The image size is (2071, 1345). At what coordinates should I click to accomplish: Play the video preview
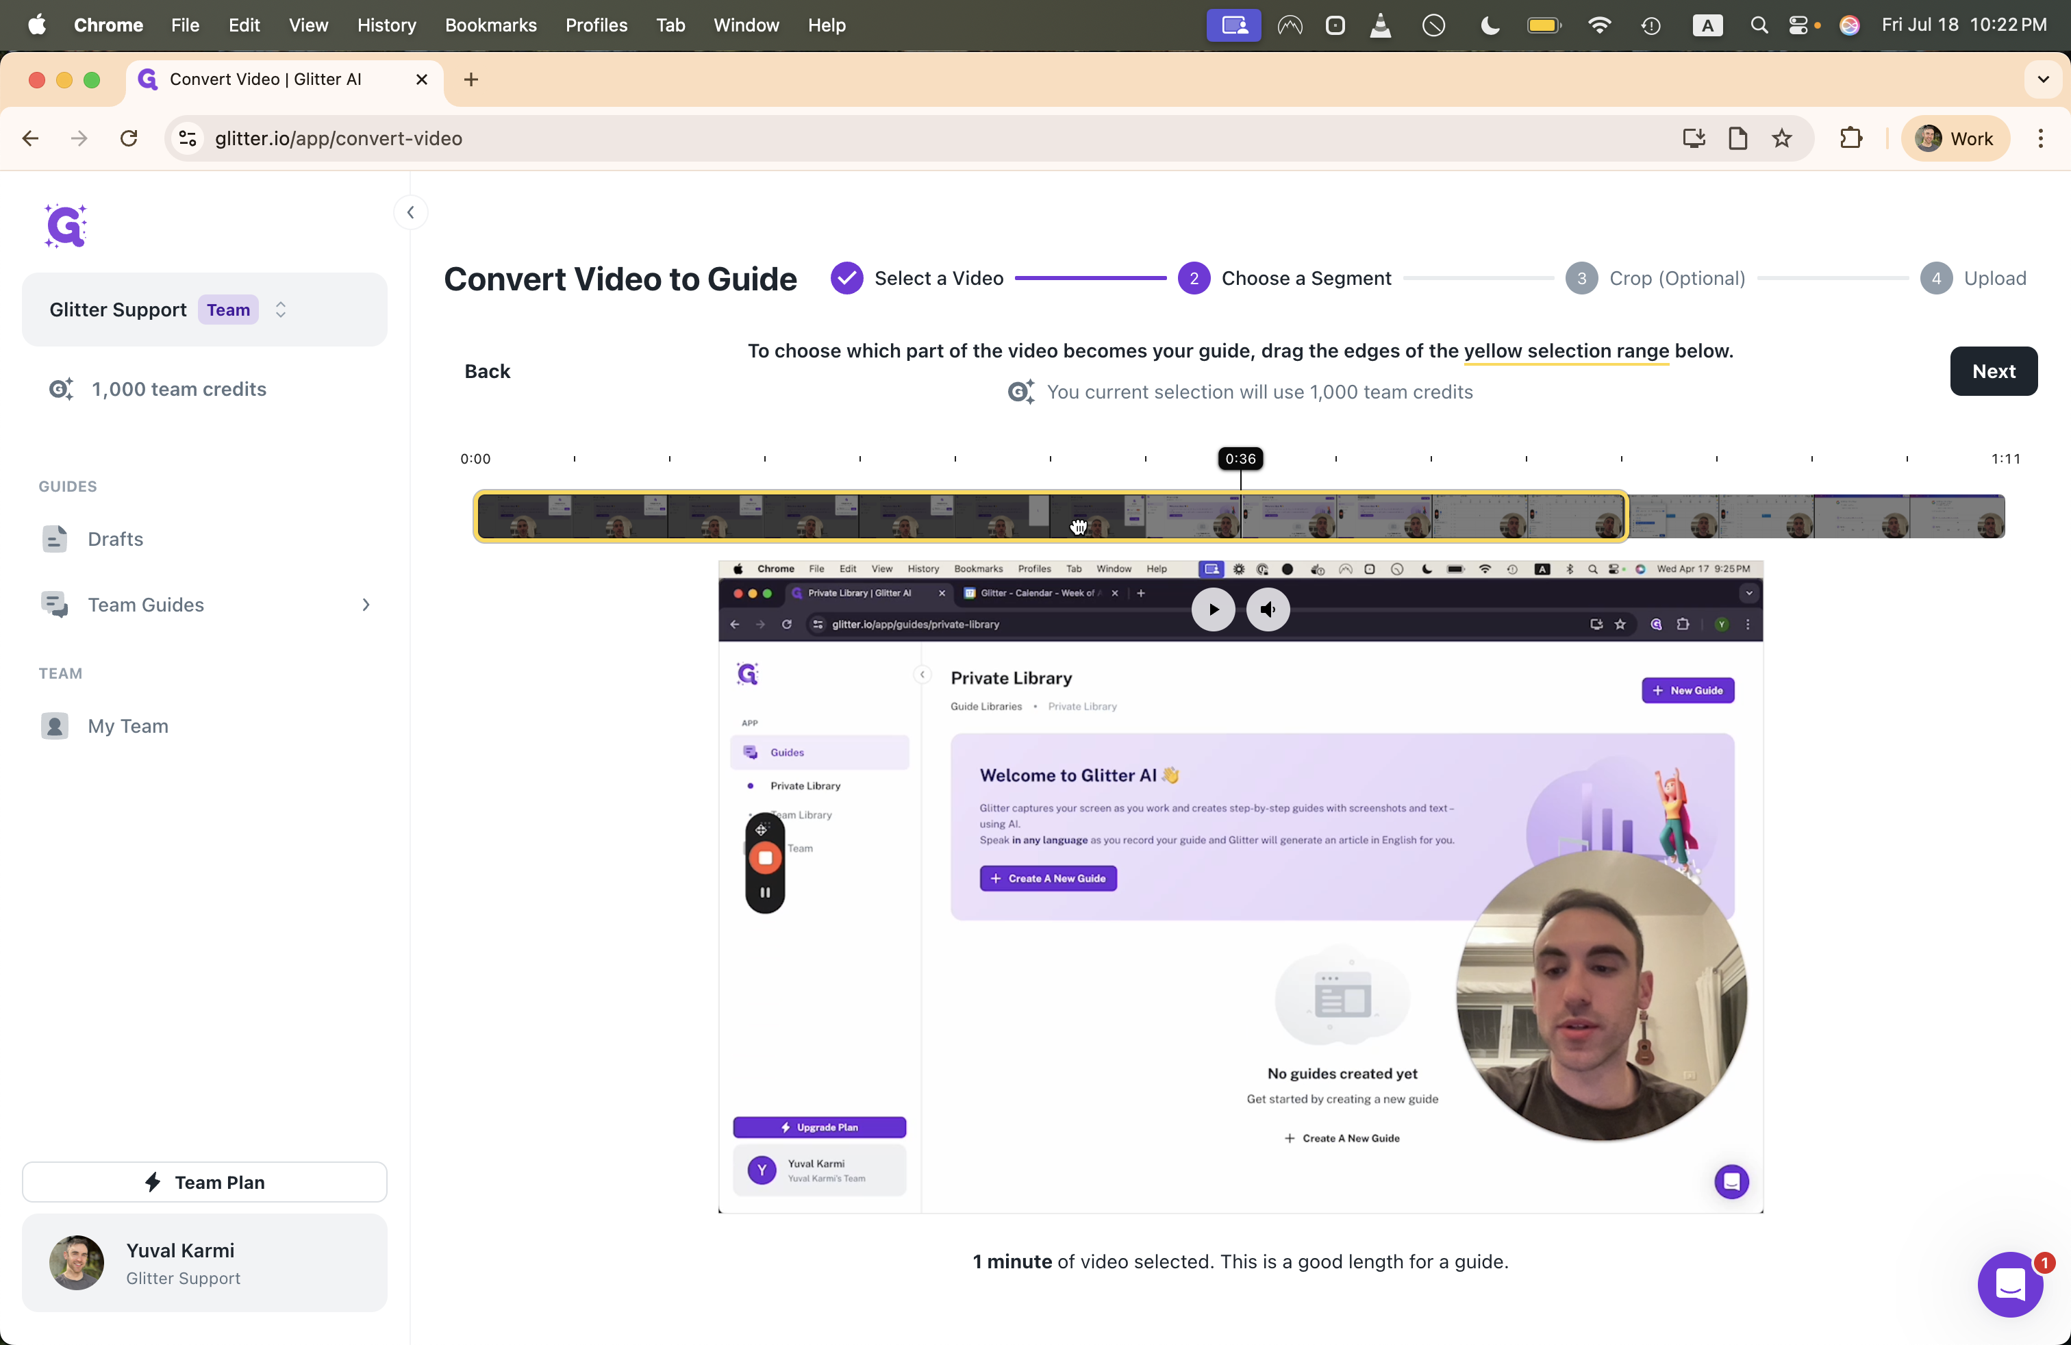[x=1213, y=610]
